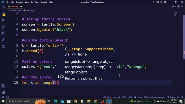Click comment '#crrate spiral' on line 14

tap(37, 77)
